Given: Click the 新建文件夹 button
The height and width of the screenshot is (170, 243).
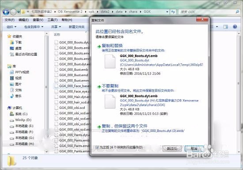Looking at the screenshot, I should [76, 27].
